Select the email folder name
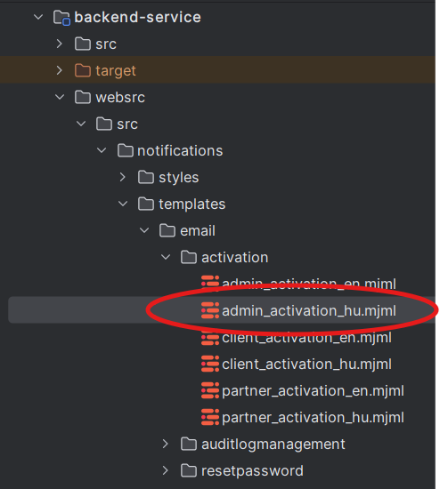 (198, 231)
